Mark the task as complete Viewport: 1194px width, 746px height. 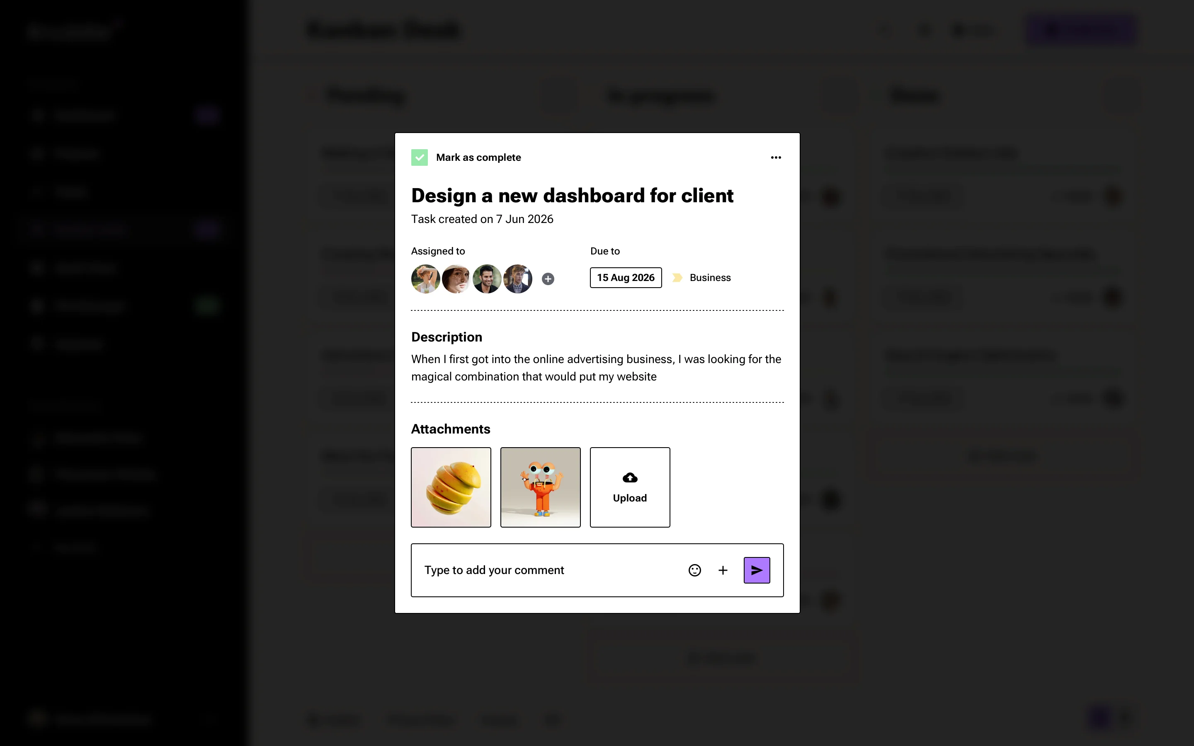tap(420, 157)
